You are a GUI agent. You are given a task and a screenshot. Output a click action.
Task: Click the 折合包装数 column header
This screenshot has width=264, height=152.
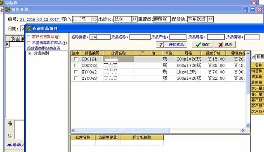tap(142, 137)
